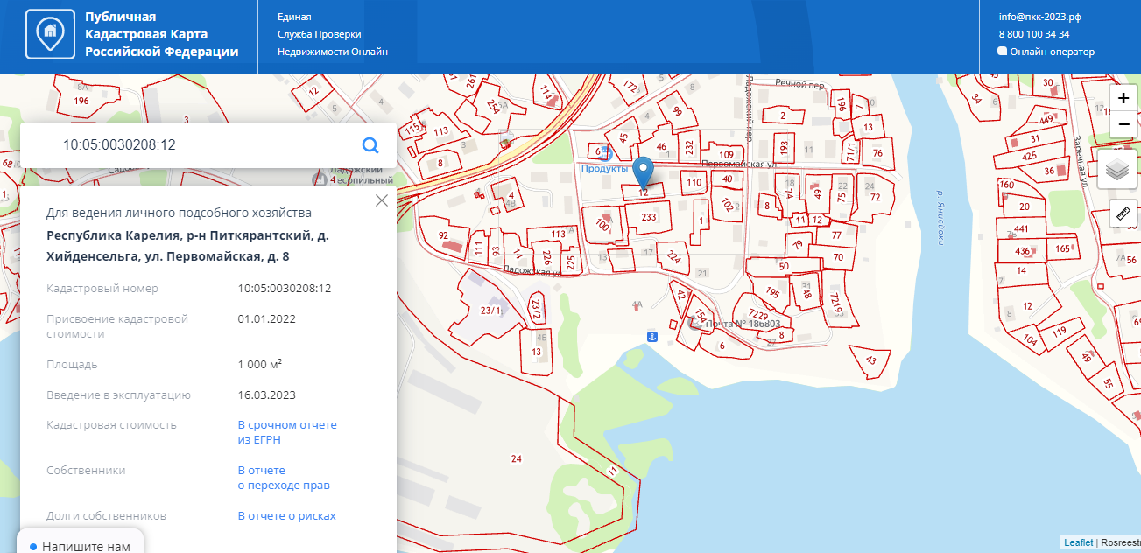Click the phone number 8 800 100 34 34
1141x553 pixels.
tap(1033, 34)
